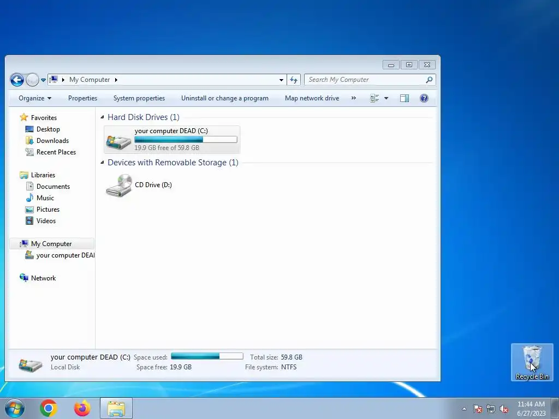
Task: Minimize the My Computer window
Action: 391,65
